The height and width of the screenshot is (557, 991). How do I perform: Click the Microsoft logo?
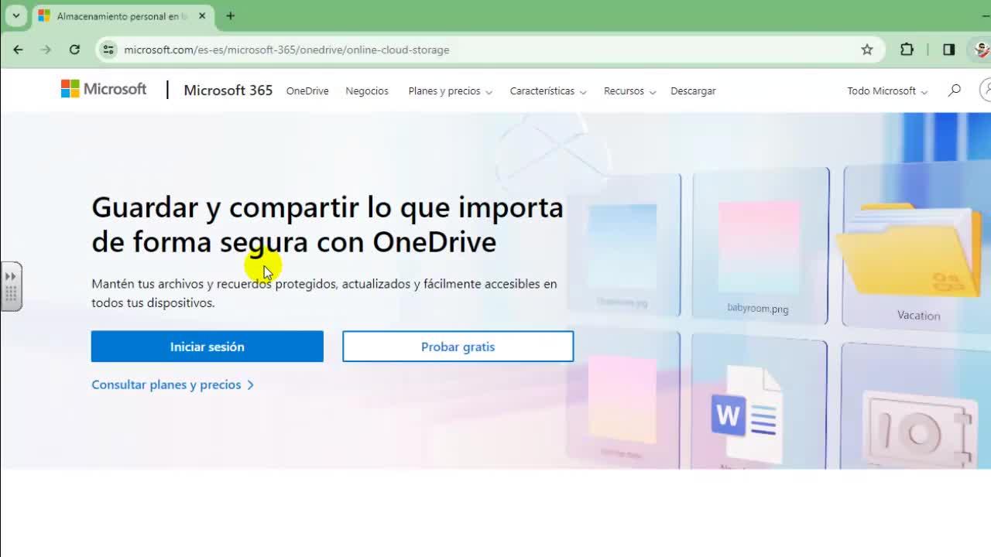point(104,89)
